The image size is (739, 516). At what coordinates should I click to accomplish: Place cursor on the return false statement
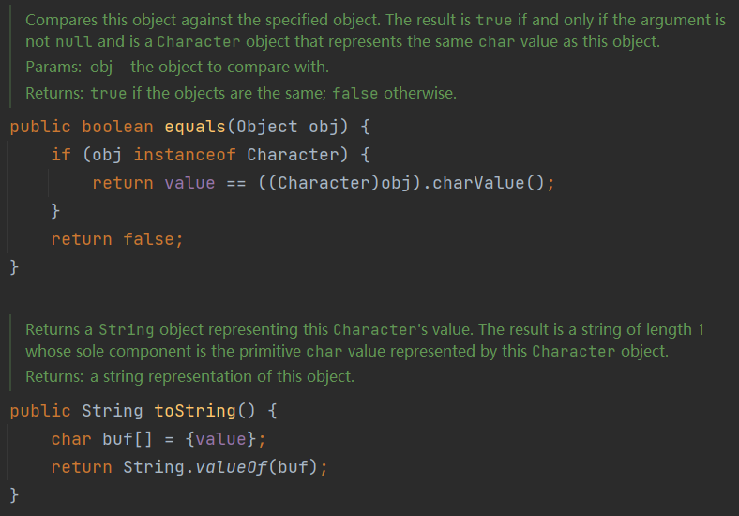pyautogui.click(x=117, y=239)
